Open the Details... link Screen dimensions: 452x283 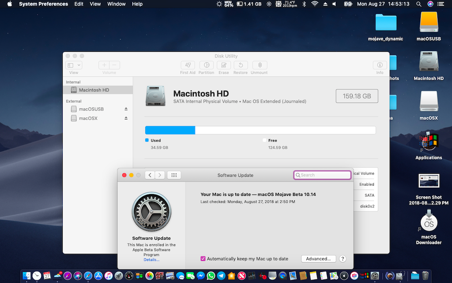pos(151,260)
